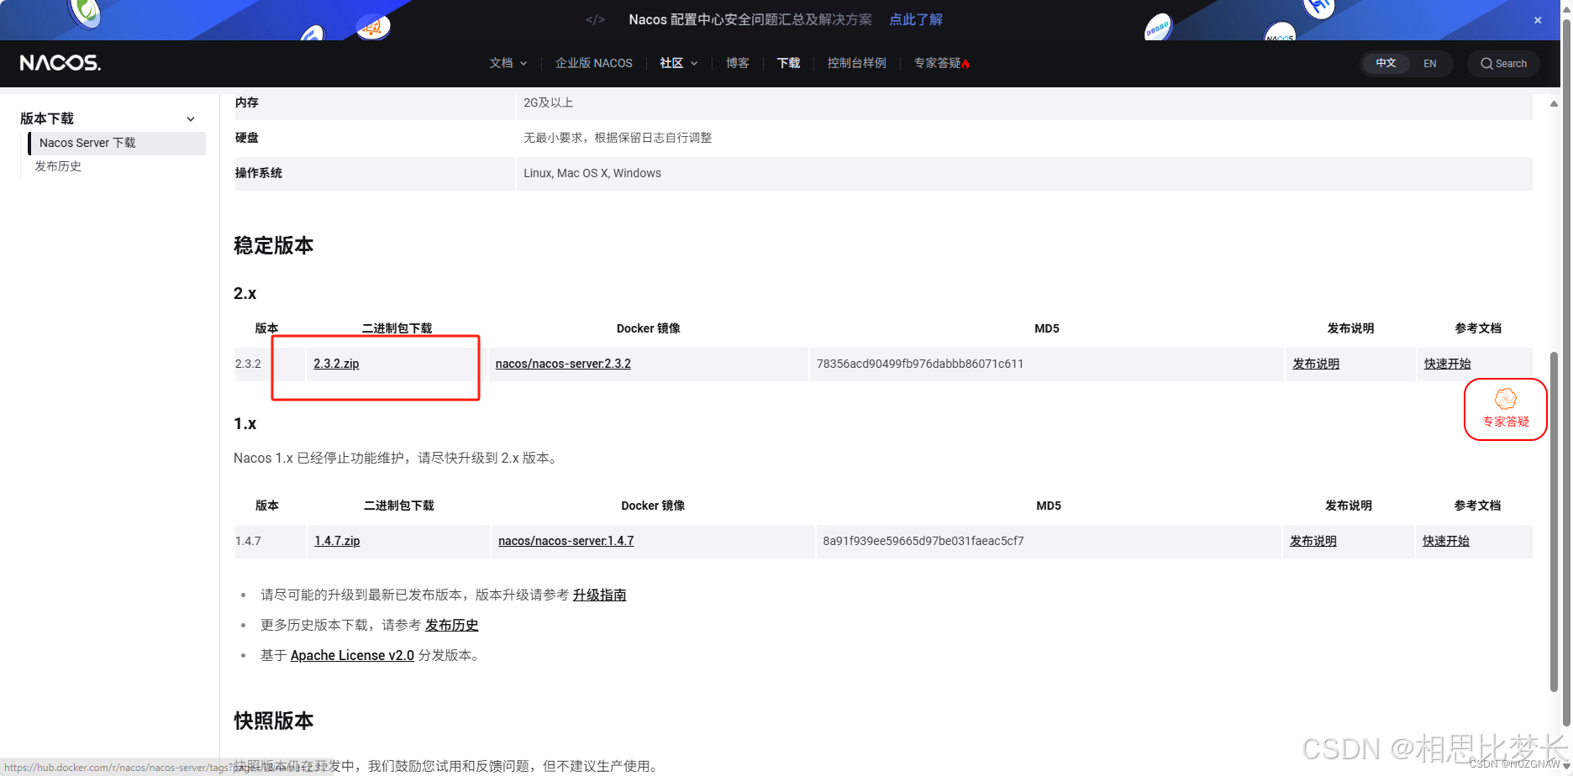The image size is (1573, 776).
Task: Select Nacos Server 下载 in sidebar
Action: [x=117, y=143]
